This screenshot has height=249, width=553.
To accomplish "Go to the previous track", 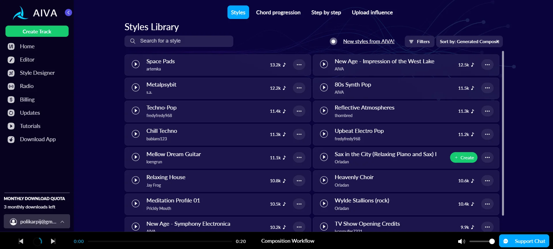I will 21,241.
